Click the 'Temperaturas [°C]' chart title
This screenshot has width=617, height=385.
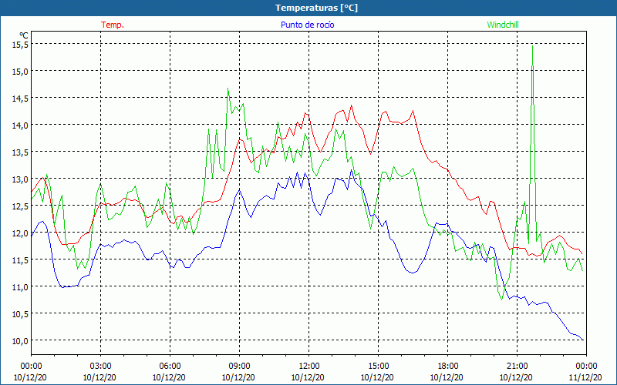pos(316,8)
